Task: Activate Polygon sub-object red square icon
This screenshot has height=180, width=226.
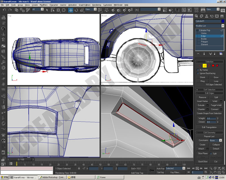Action: [213, 66]
